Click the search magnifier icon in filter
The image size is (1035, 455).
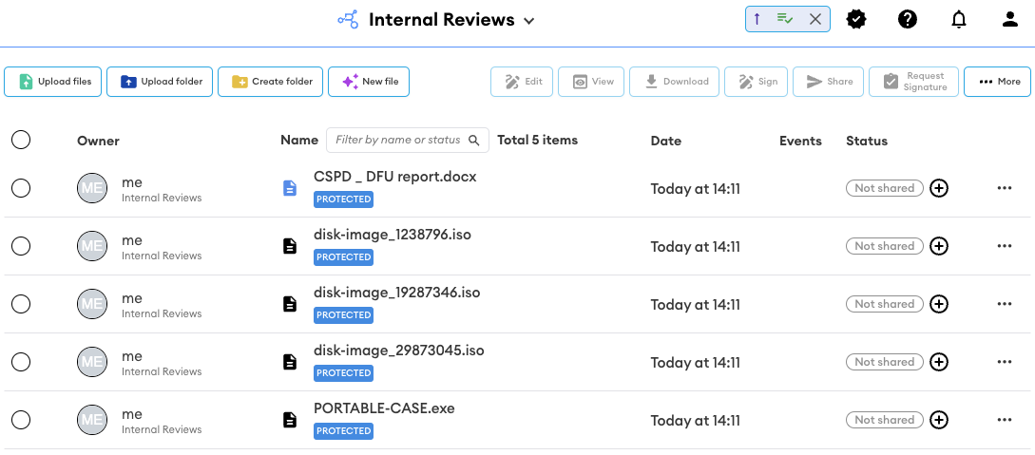tap(474, 140)
